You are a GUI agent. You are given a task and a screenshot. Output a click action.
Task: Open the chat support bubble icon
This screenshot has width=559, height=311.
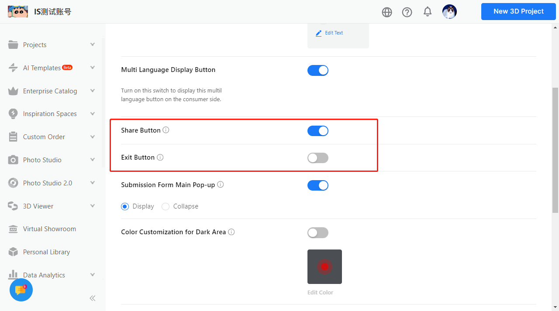click(21, 290)
